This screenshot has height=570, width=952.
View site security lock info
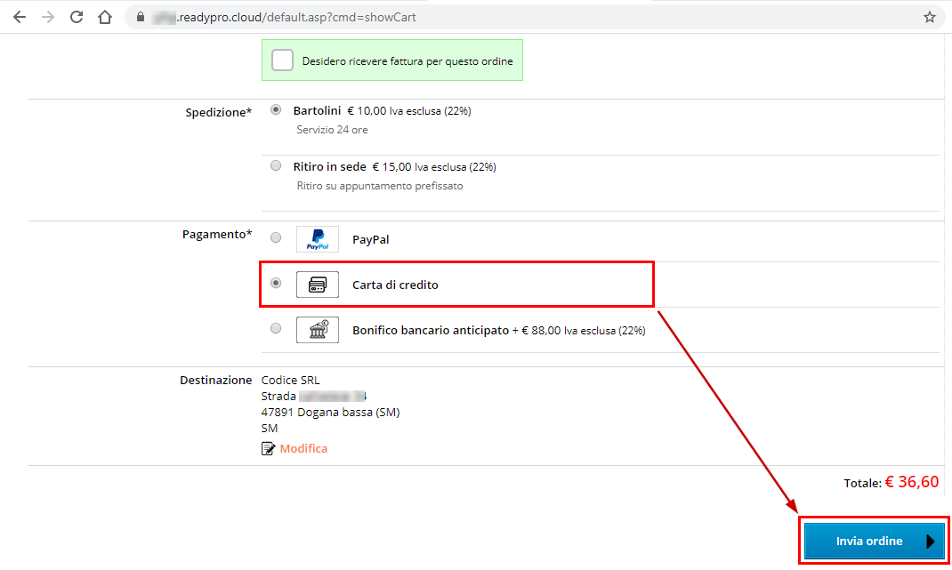141,17
